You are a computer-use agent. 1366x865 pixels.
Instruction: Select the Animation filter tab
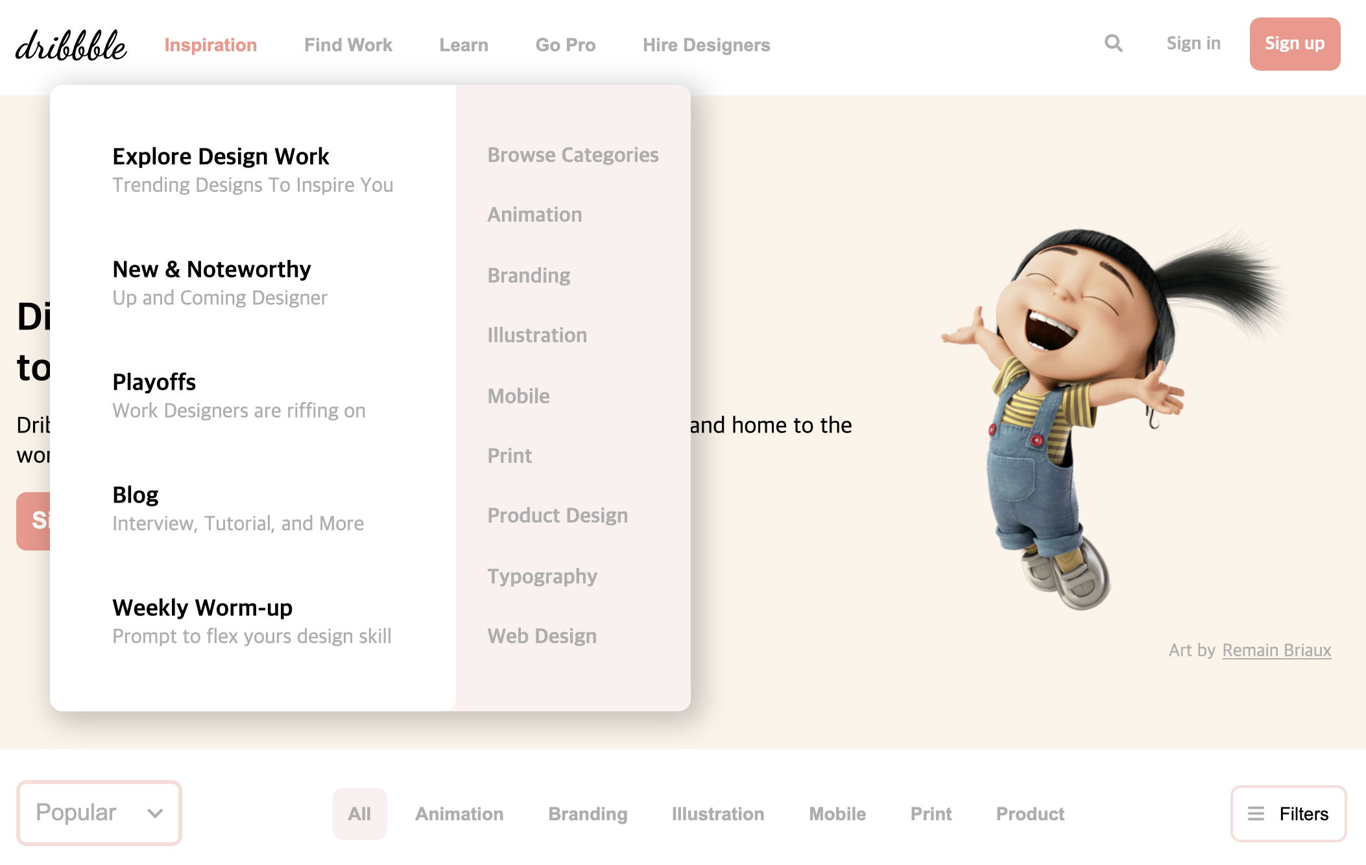tap(459, 814)
